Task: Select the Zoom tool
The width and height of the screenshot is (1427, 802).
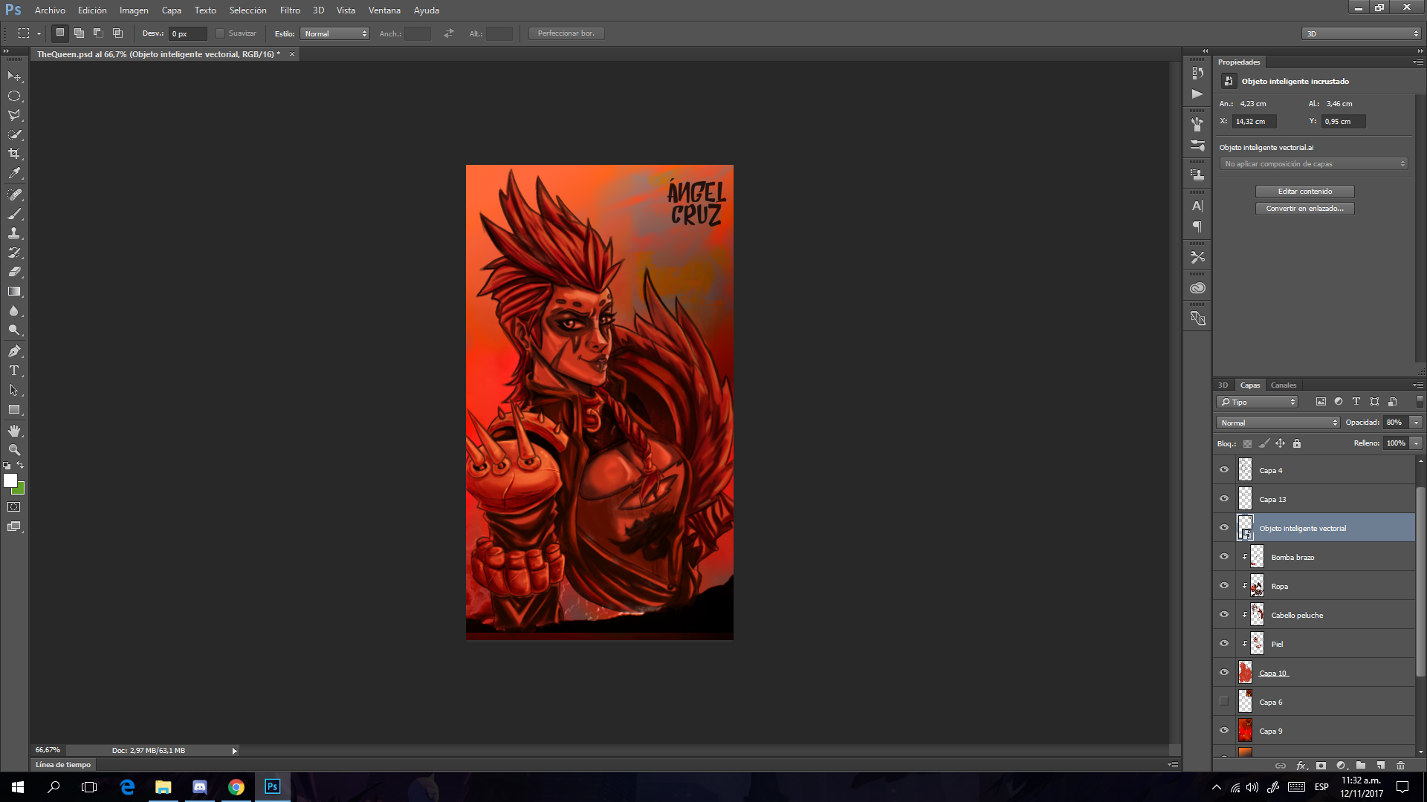Action: pyautogui.click(x=14, y=450)
